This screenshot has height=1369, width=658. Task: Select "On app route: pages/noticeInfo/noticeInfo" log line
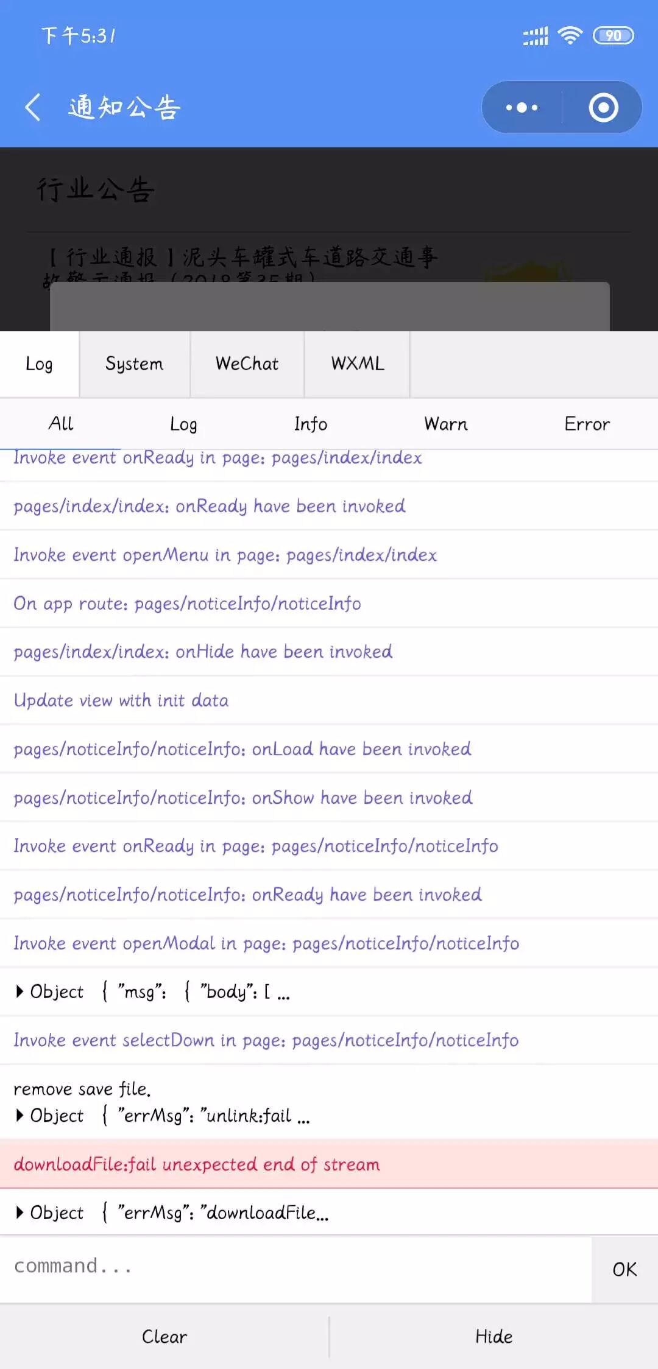[329, 604]
